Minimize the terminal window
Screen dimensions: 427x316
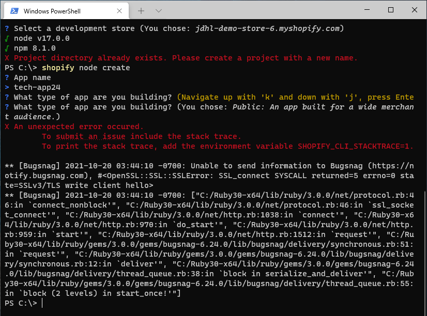point(368,10)
